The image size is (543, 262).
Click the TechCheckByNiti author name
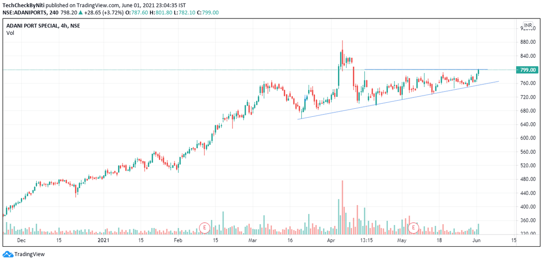pos(24,5)
